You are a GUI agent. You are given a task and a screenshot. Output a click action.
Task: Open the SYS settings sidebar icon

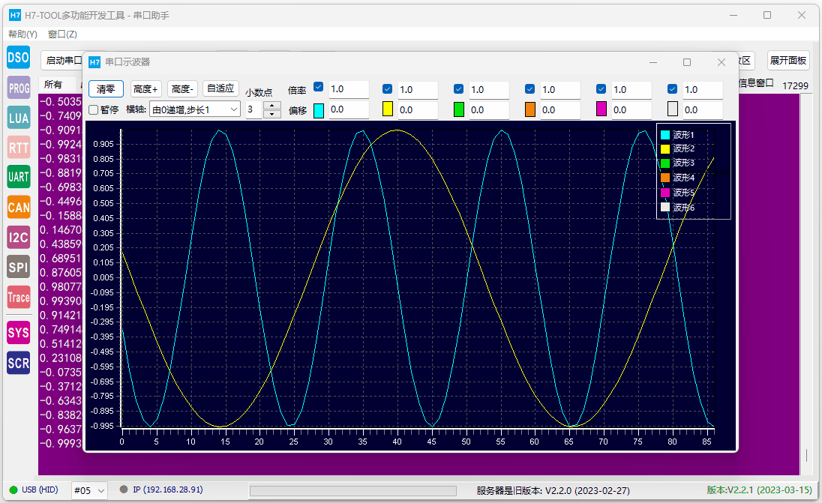point(18,332)
